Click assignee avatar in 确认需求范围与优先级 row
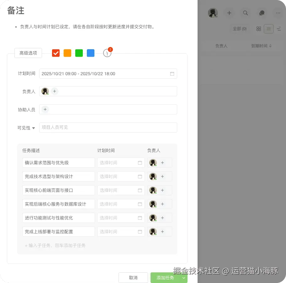Image resolution: width=286 pixels, height=283 pixels. click(x=153, y=163)
